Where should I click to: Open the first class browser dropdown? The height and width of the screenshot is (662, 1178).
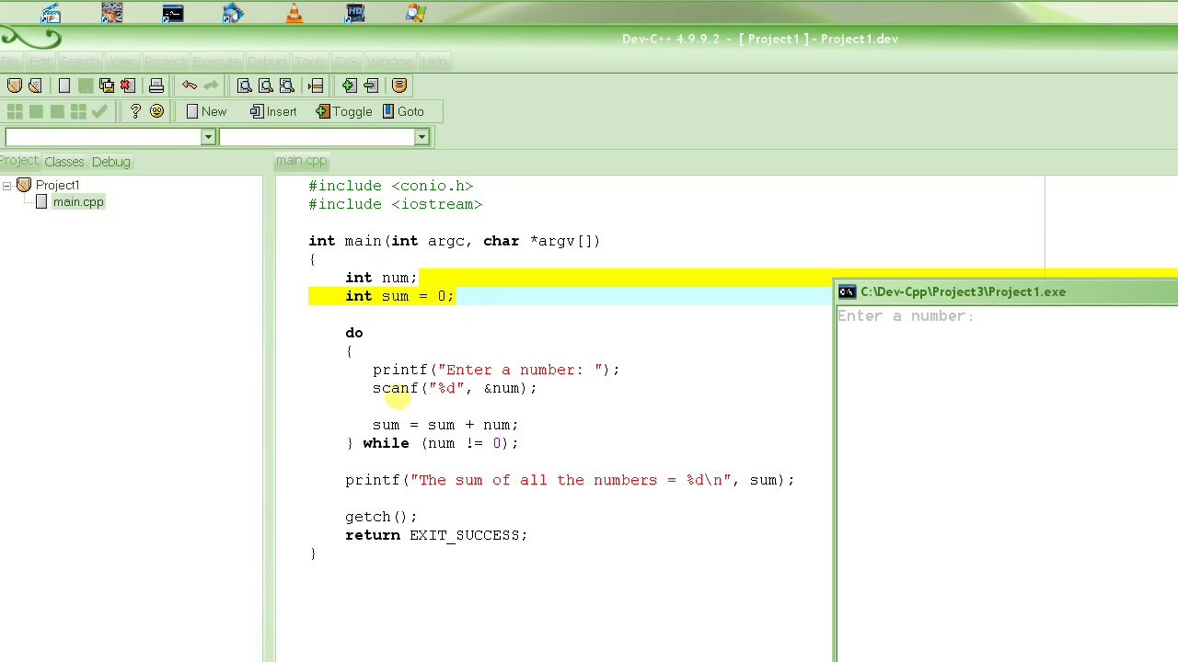pos(208,137)
